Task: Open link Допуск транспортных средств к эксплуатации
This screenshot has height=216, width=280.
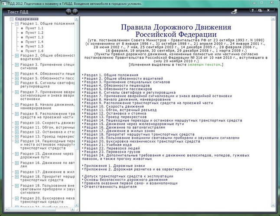Action: coord(129,176)
